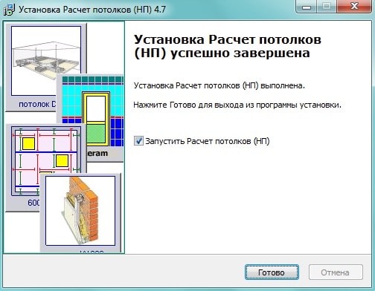375x291 pixels.
Task: Uncheck Запустить Расчет потолков checkbox
Action: pos(138,141)
